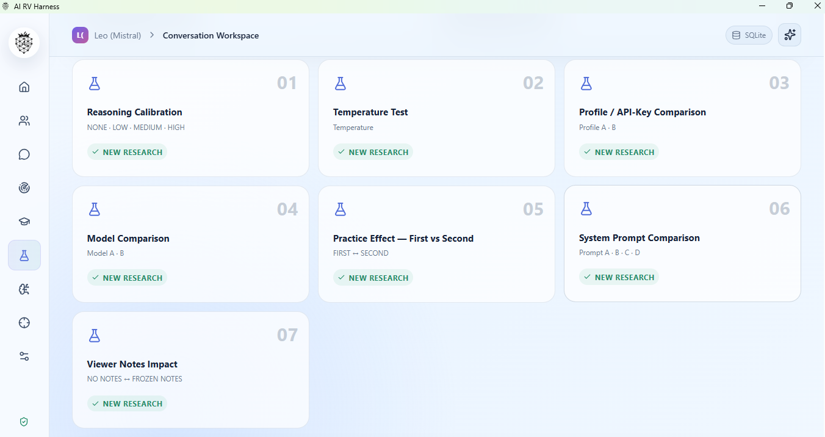Open the sliders settings sidebar icon

24,356
